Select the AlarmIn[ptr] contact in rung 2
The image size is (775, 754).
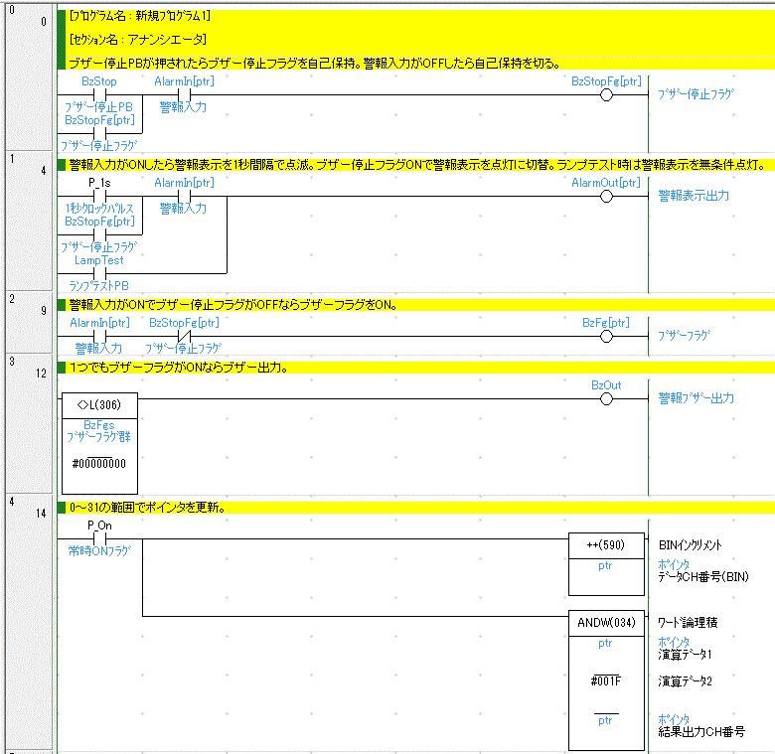click(x=99, y=336)
